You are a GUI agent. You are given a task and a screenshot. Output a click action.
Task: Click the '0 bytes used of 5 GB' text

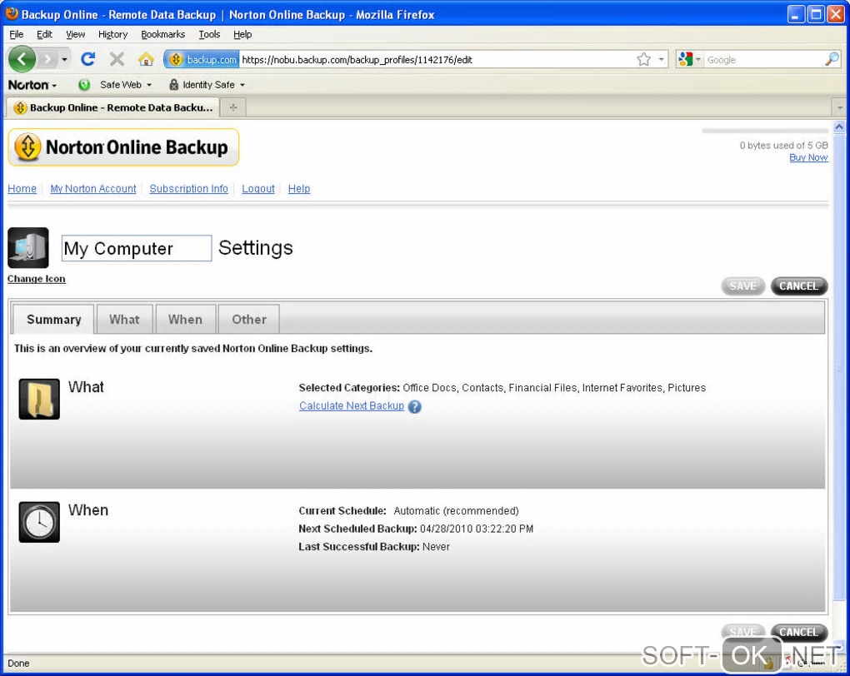784,145
